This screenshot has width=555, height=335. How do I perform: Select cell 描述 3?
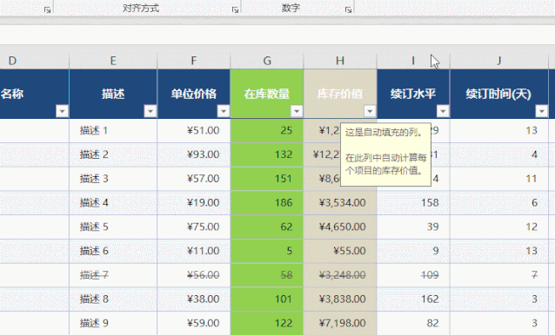[113, 179]
